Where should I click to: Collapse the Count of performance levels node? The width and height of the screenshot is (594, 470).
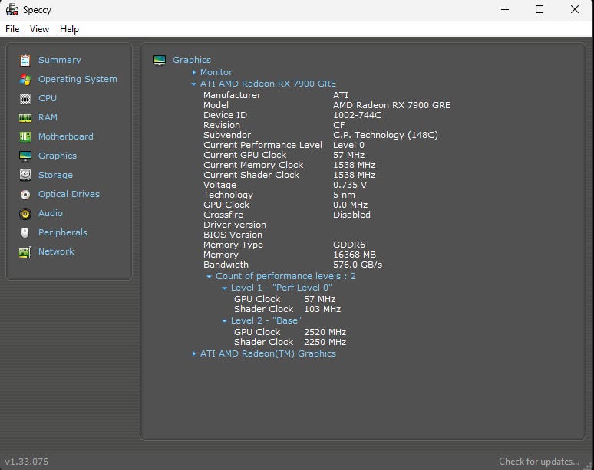click(210, 276)
